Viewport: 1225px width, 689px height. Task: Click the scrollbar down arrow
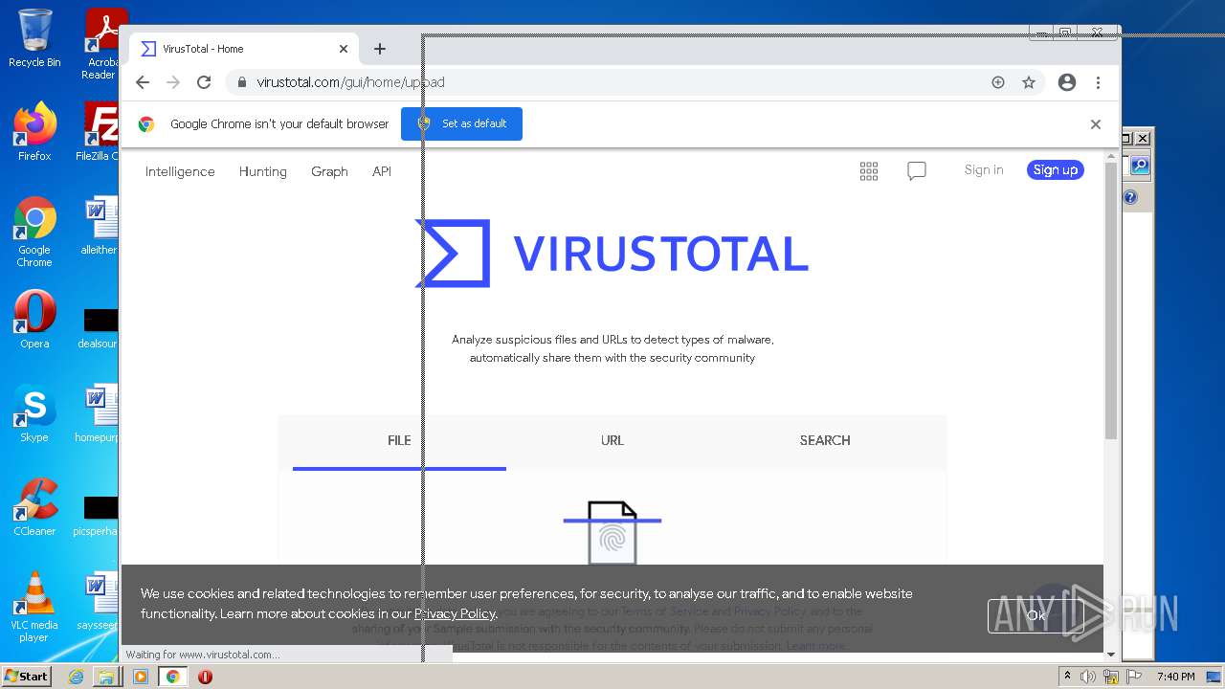click(x=1111, y=655)
